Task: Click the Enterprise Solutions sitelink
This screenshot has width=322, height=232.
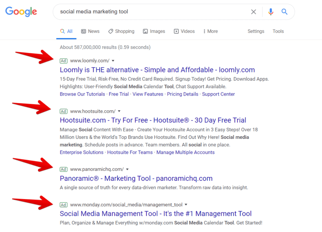Action: (x=82, y=152)
